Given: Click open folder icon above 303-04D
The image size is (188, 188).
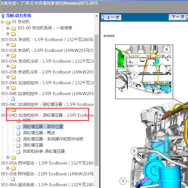Looking at the screenshot, I should (x=14, y=110).
